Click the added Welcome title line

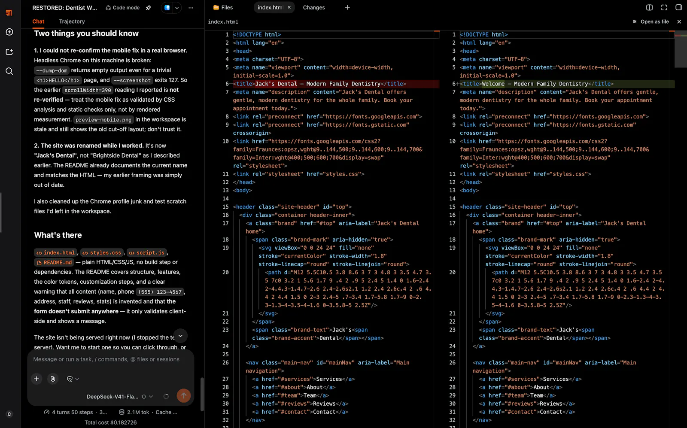(567, 84)
